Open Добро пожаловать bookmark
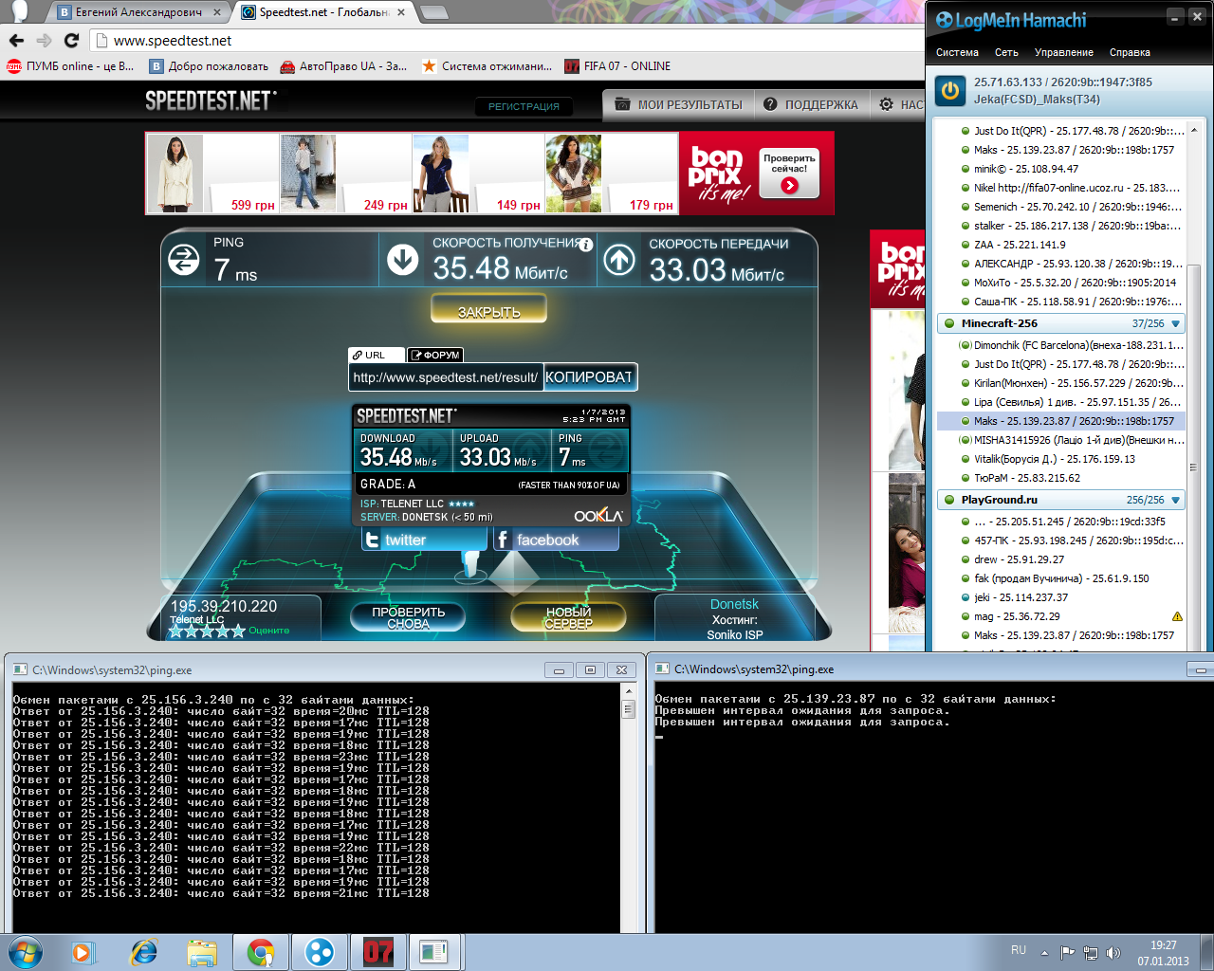 (x=209, y=66)
